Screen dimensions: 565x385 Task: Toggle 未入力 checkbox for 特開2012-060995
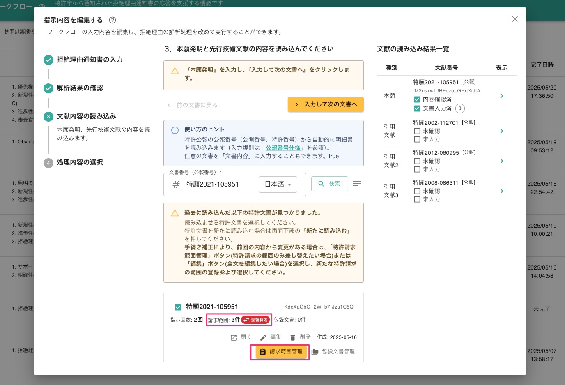coord(417,169)
